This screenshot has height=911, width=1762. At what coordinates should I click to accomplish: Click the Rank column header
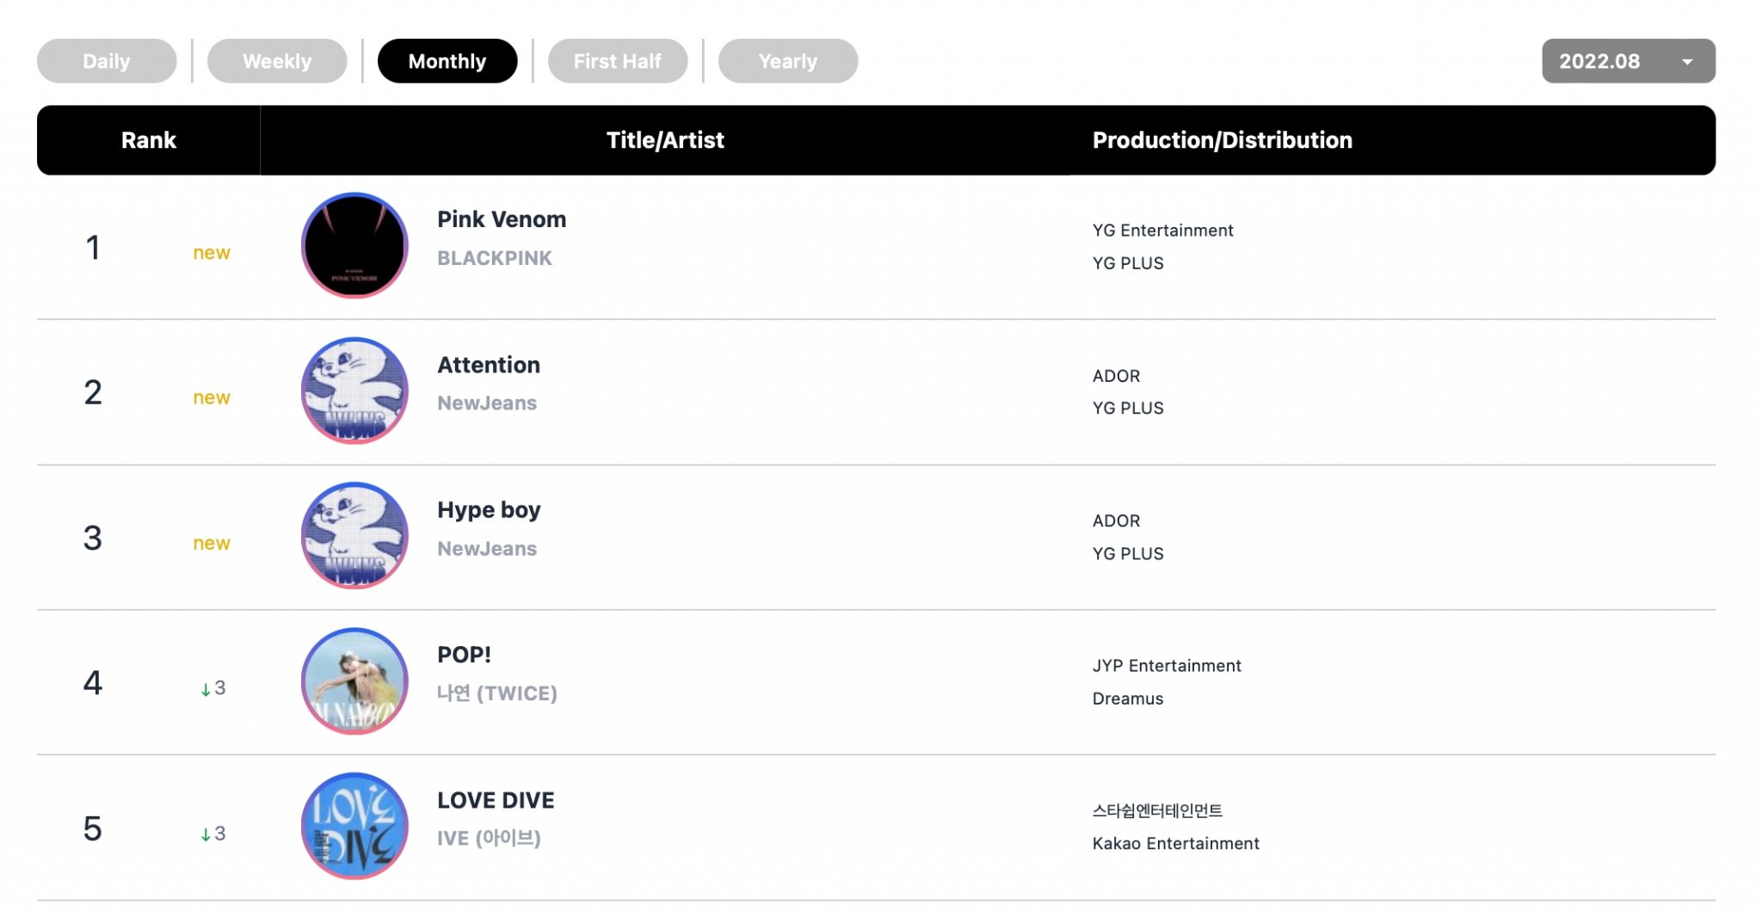pos(149,140)
